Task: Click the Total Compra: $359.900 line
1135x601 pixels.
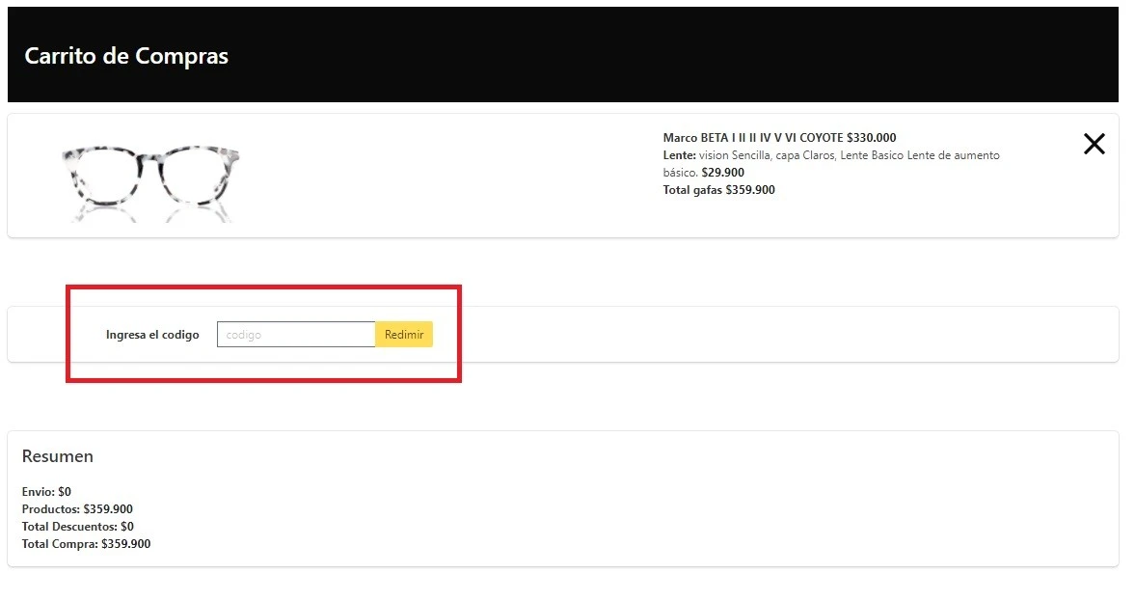Action: (x=86, y=544)
